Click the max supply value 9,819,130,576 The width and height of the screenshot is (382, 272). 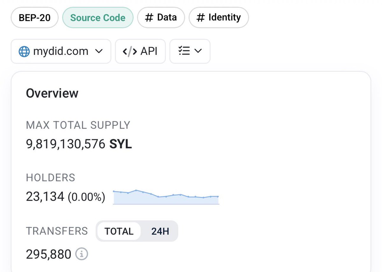tap(66, 144)
